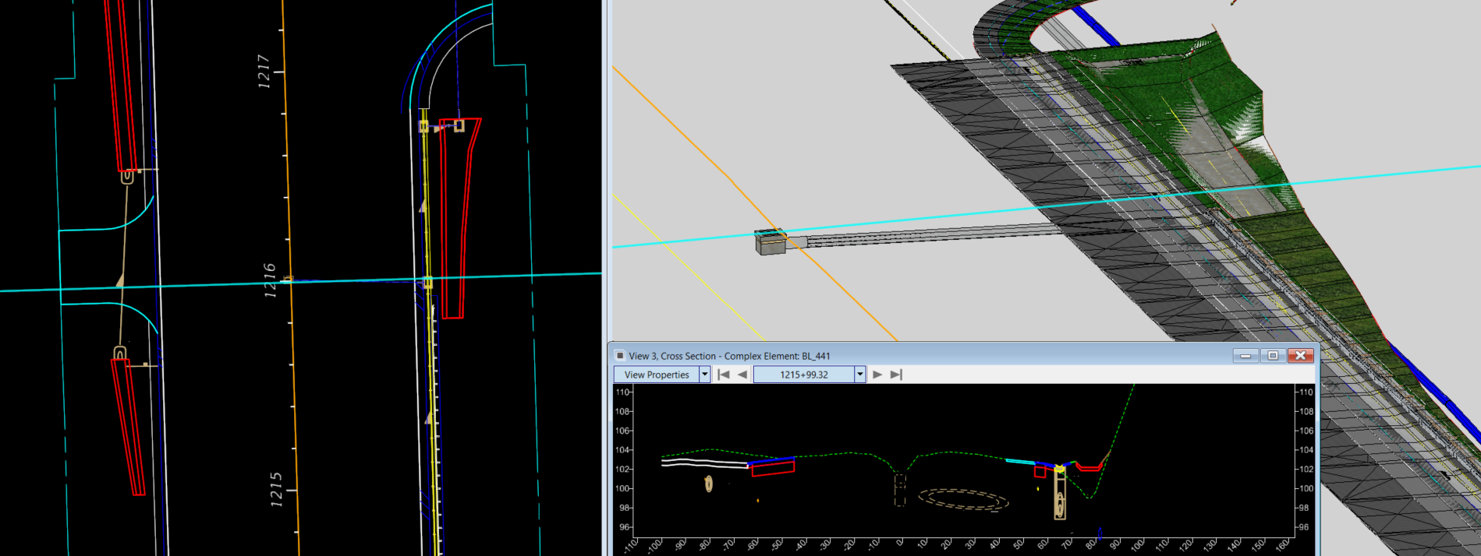Viewport: 1481px width, 556px height.
Task: Open the station 1215+99.32 dropdown list
Action: 859,375
